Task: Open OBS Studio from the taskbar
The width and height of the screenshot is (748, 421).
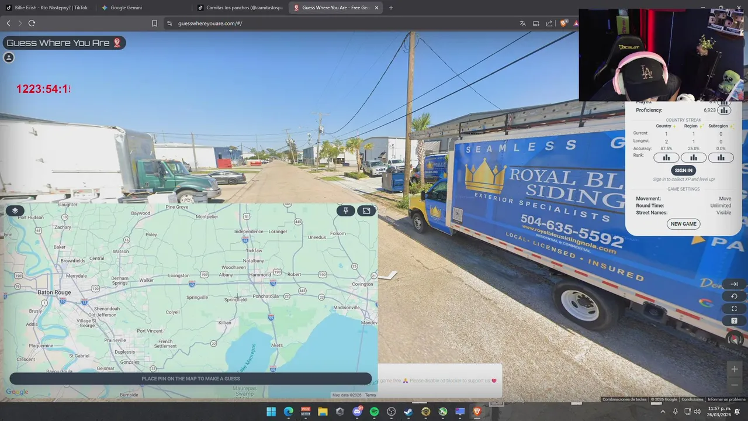Action: tap(392, 412)
